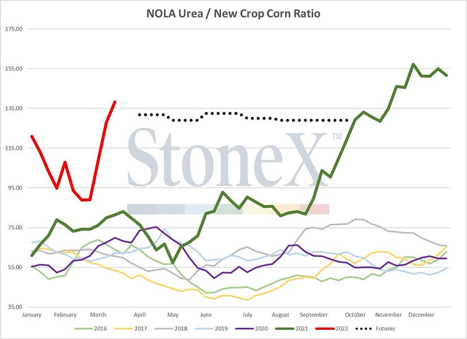
Task: Click the red 2022 line's final peak
Action: tap(115, 102)
